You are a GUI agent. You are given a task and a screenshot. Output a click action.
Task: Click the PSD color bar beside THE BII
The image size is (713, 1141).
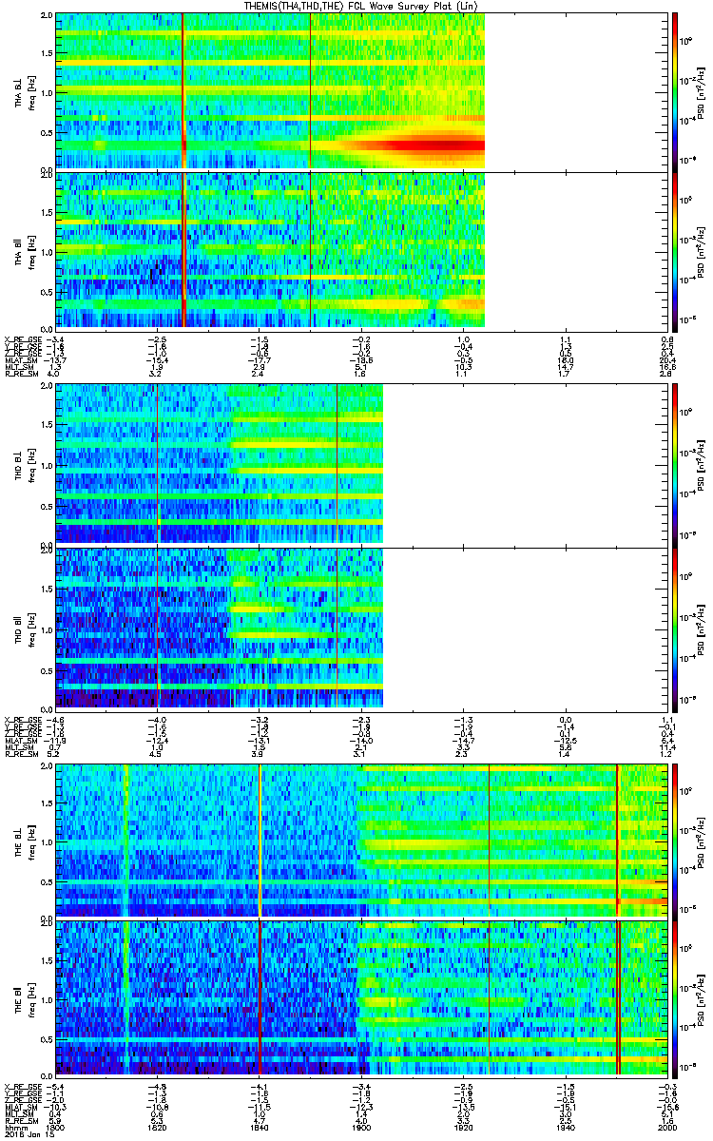(x=674, y=997)
